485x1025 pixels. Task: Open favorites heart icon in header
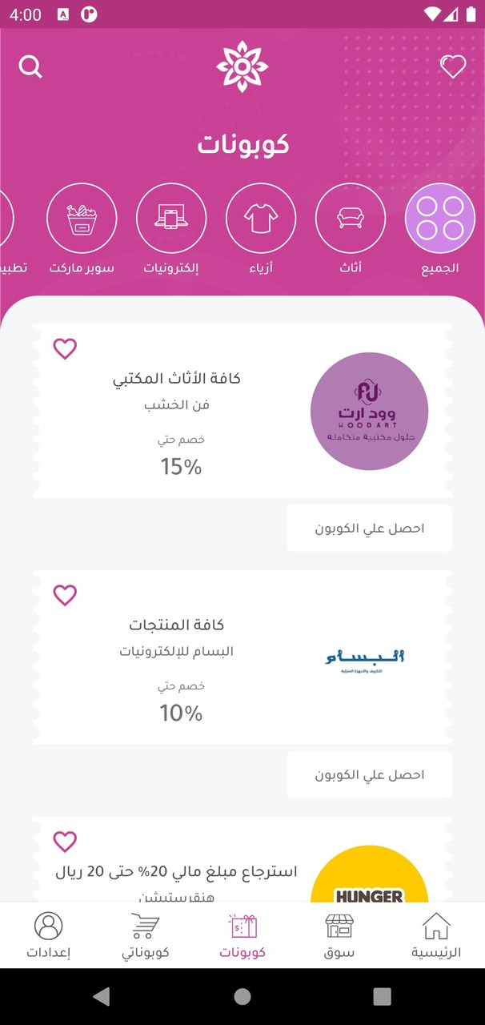tap(453, 67)
